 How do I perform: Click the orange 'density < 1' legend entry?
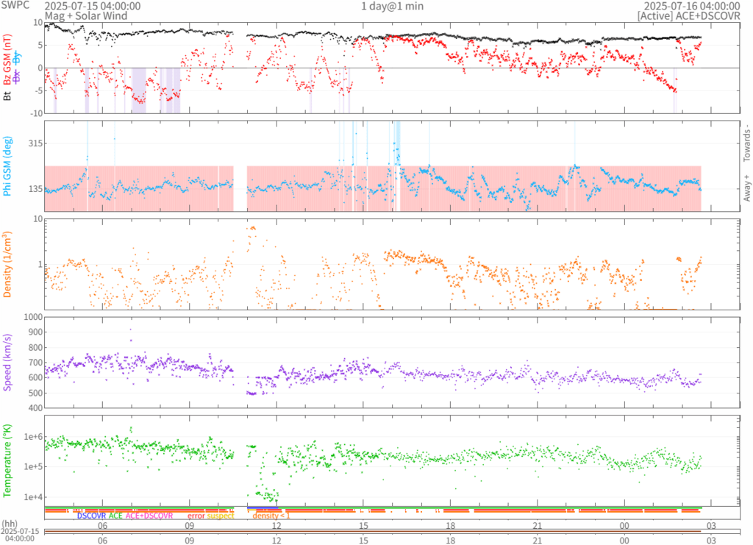pos(271,516)
